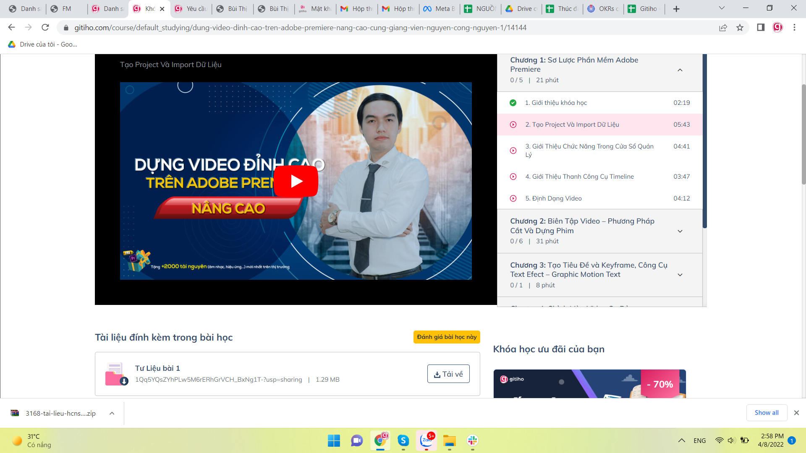Click the play icon for lesson 5
The height and width of the screenshot is (453, 806).
click(513, 198)
